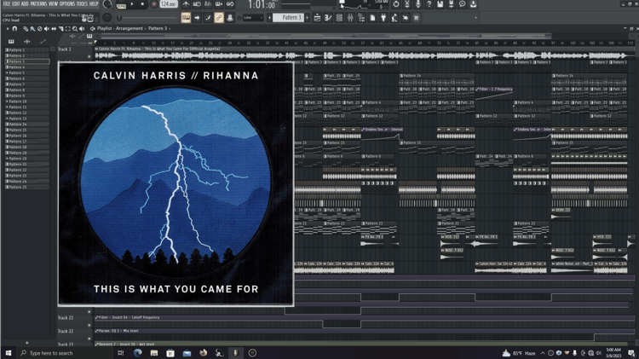Click the Track 22 label
Viewport: 639px width, 359px height.
click(66, 331)
